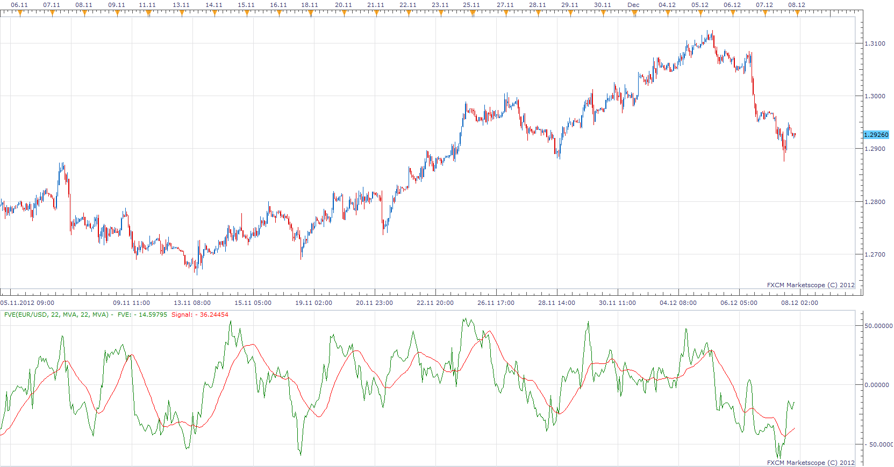The height and width of the screenshot is (467, 894).
Task: Select the orange marker under 08.12 date
Action: click(x=797, y=13)
